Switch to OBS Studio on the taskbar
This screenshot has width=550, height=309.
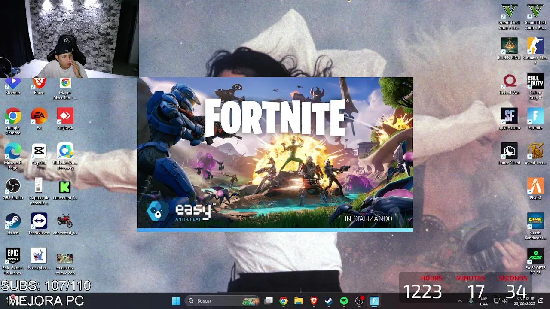359,301
